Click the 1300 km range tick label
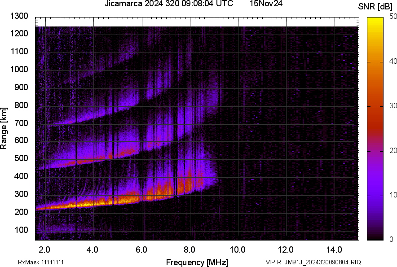This screenshot has height=267, width=397. pyautogui.click(x=18, y=16)
